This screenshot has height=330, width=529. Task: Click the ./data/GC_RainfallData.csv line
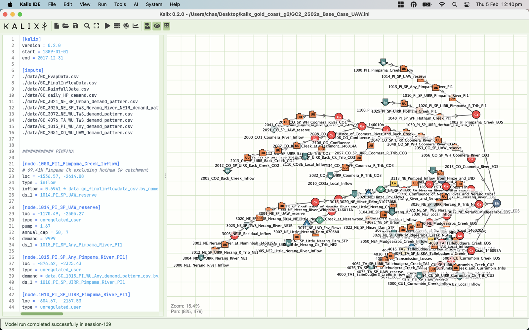point(56,89)
